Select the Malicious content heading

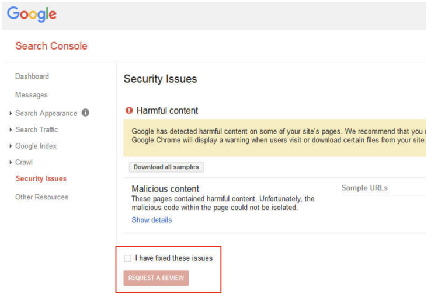coord(165,189)
